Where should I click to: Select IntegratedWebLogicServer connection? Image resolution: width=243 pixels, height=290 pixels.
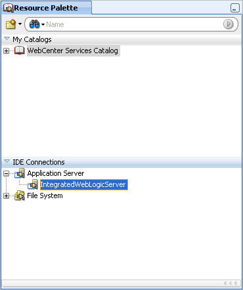[x=84, y=184]
